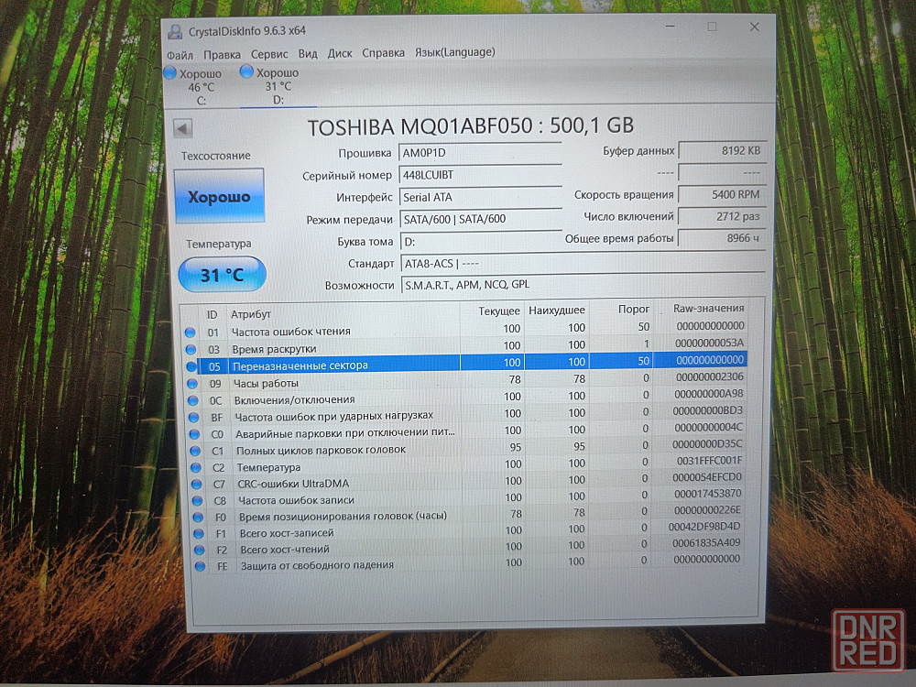
Task: Click the blue status circle for disk C:
Action: point(170,73)
